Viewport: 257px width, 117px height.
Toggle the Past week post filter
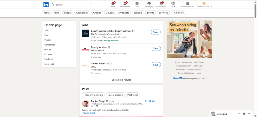pos(133,95)
